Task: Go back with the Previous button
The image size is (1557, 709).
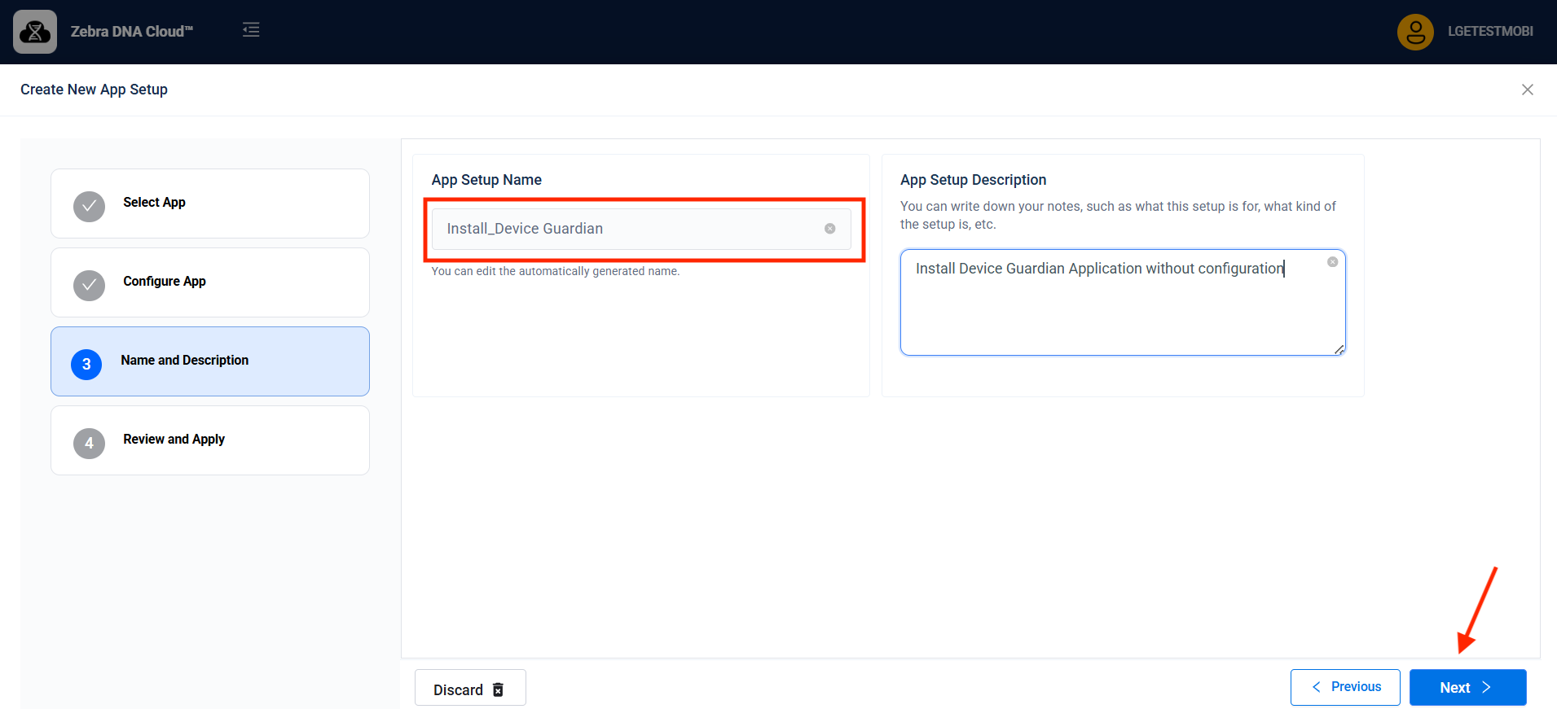Action: click(x=1344, y=687)
